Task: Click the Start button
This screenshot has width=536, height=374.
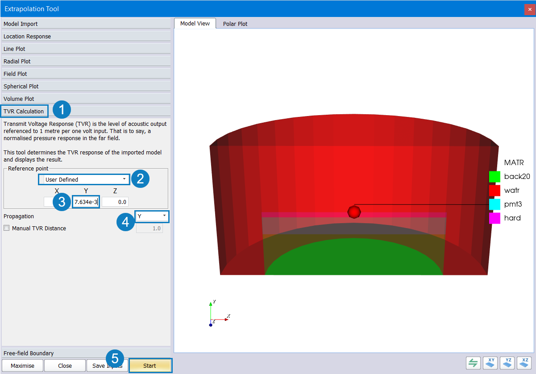Action: coord(150,366)
